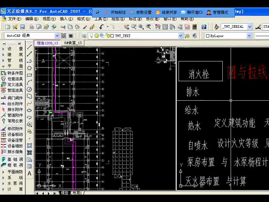Click the Match Properties brush icon
Viewport: 269px width, 202px height.
click(85, 27)
